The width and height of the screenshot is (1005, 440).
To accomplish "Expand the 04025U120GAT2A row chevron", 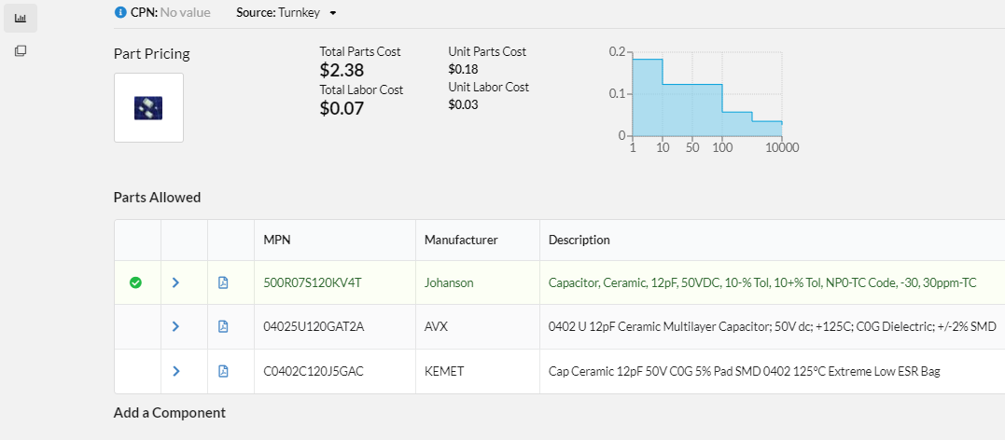I will coord(175,326).
